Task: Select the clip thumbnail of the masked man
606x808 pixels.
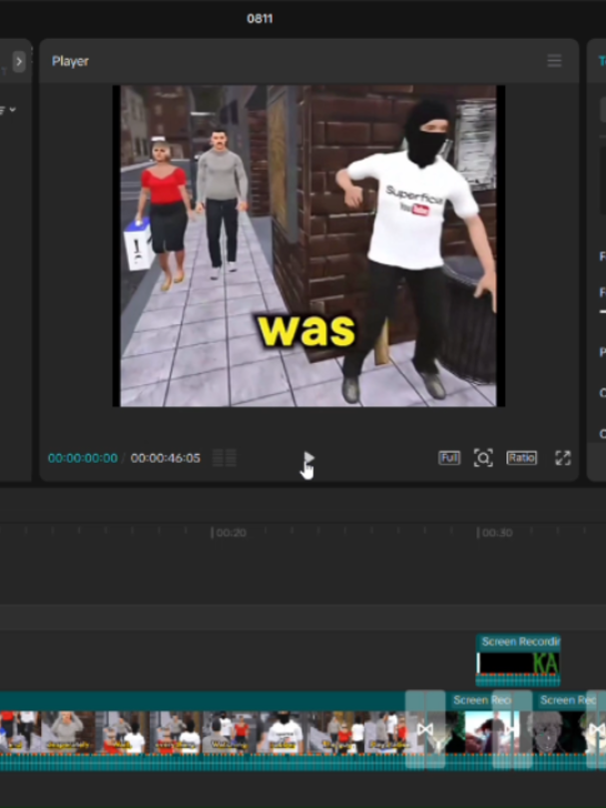Action: (x=283, y=732)
